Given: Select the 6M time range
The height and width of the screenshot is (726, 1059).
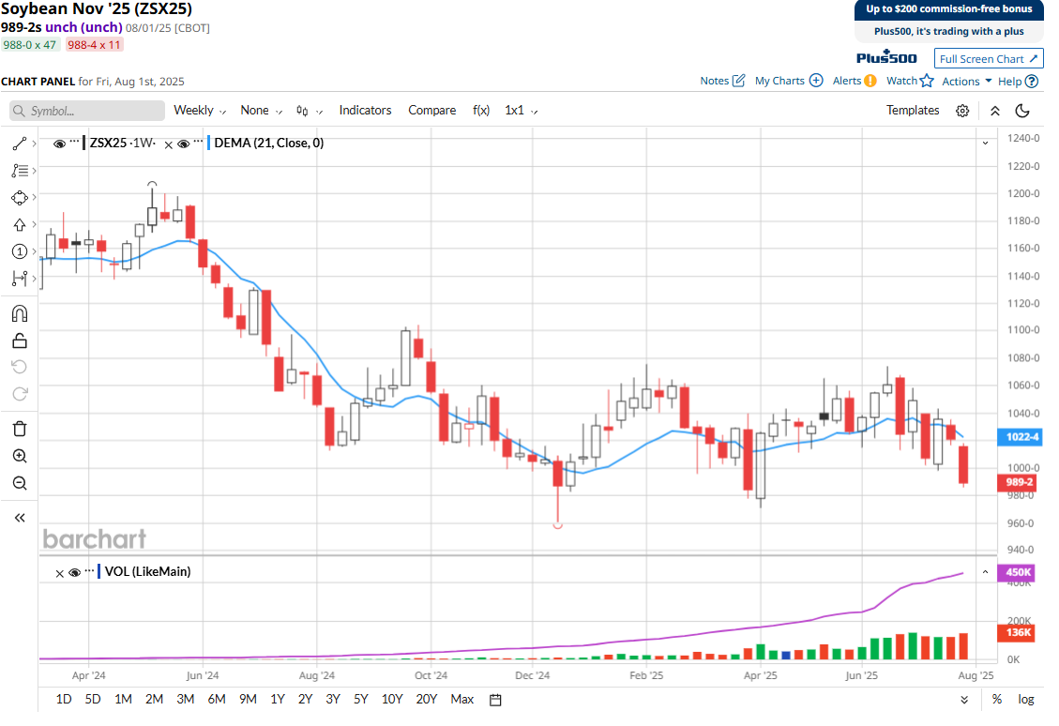Looking at the screenshot, I should (x=217, y=699).
